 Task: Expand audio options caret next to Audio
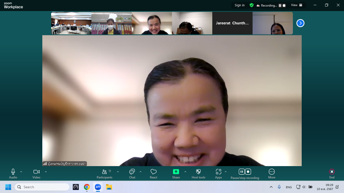[21, 172]
